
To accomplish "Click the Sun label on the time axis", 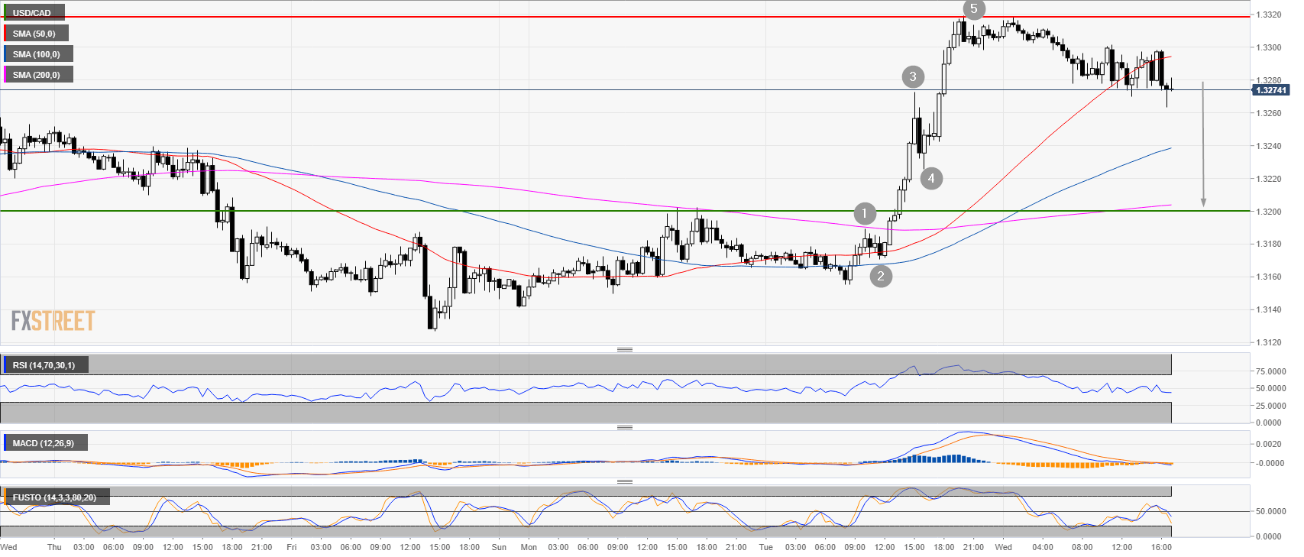I will [499, 547].
